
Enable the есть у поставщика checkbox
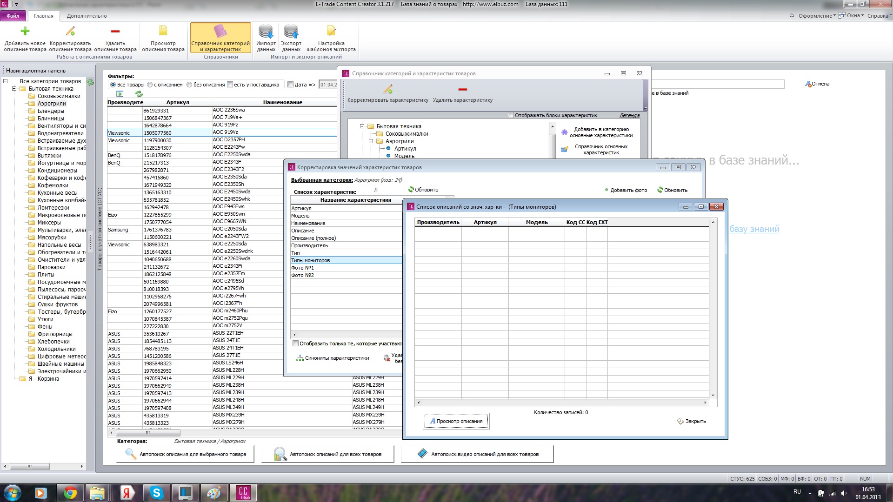(230, 85)
